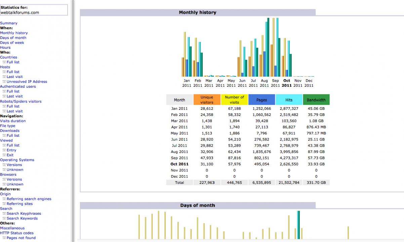Image resolution: width=404 pixels, height=242 pixels.
Task: Click the total hits value 21,502,784
Action: coord(289,183)
